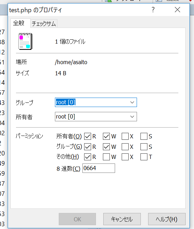
Task: Click the notepad file icon
Action: [25, 41]
